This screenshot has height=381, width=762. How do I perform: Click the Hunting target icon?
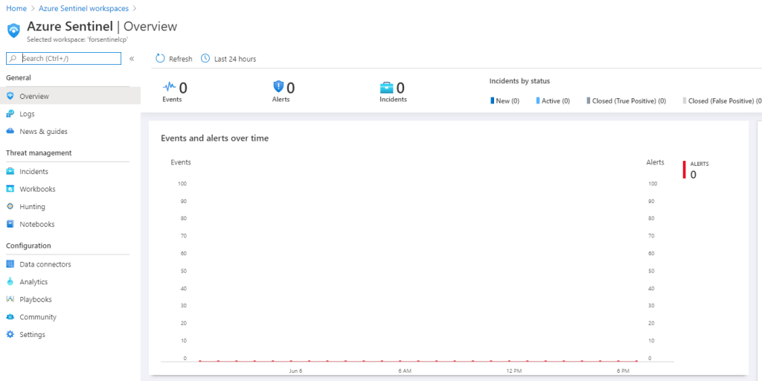pos(10,207)
